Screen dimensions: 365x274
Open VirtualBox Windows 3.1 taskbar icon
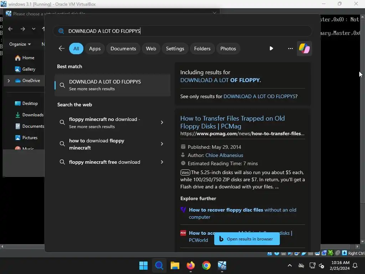222,265
